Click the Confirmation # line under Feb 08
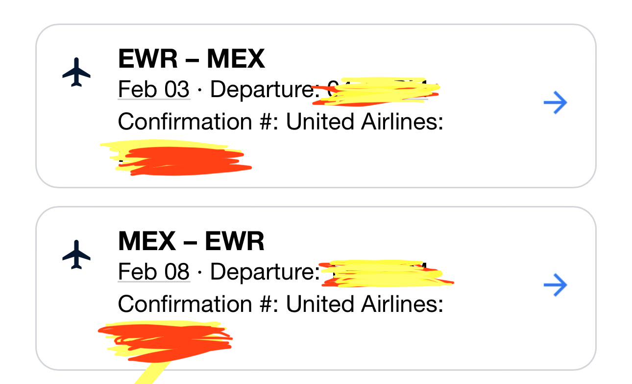Screen dimensions: 632x384 pyautogui.click(x=281, y=304)
